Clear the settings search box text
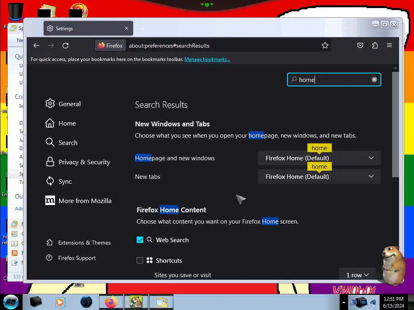 [374, 80]
